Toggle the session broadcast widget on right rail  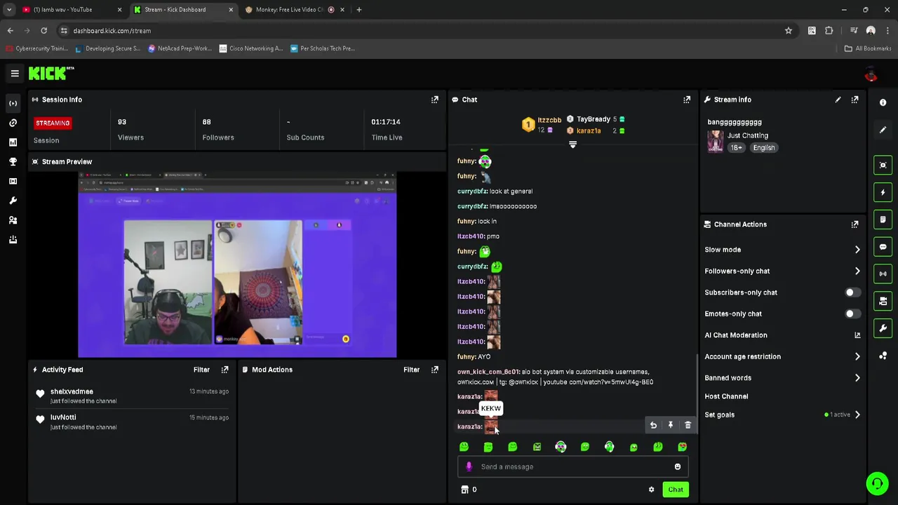tap(883, 274)
